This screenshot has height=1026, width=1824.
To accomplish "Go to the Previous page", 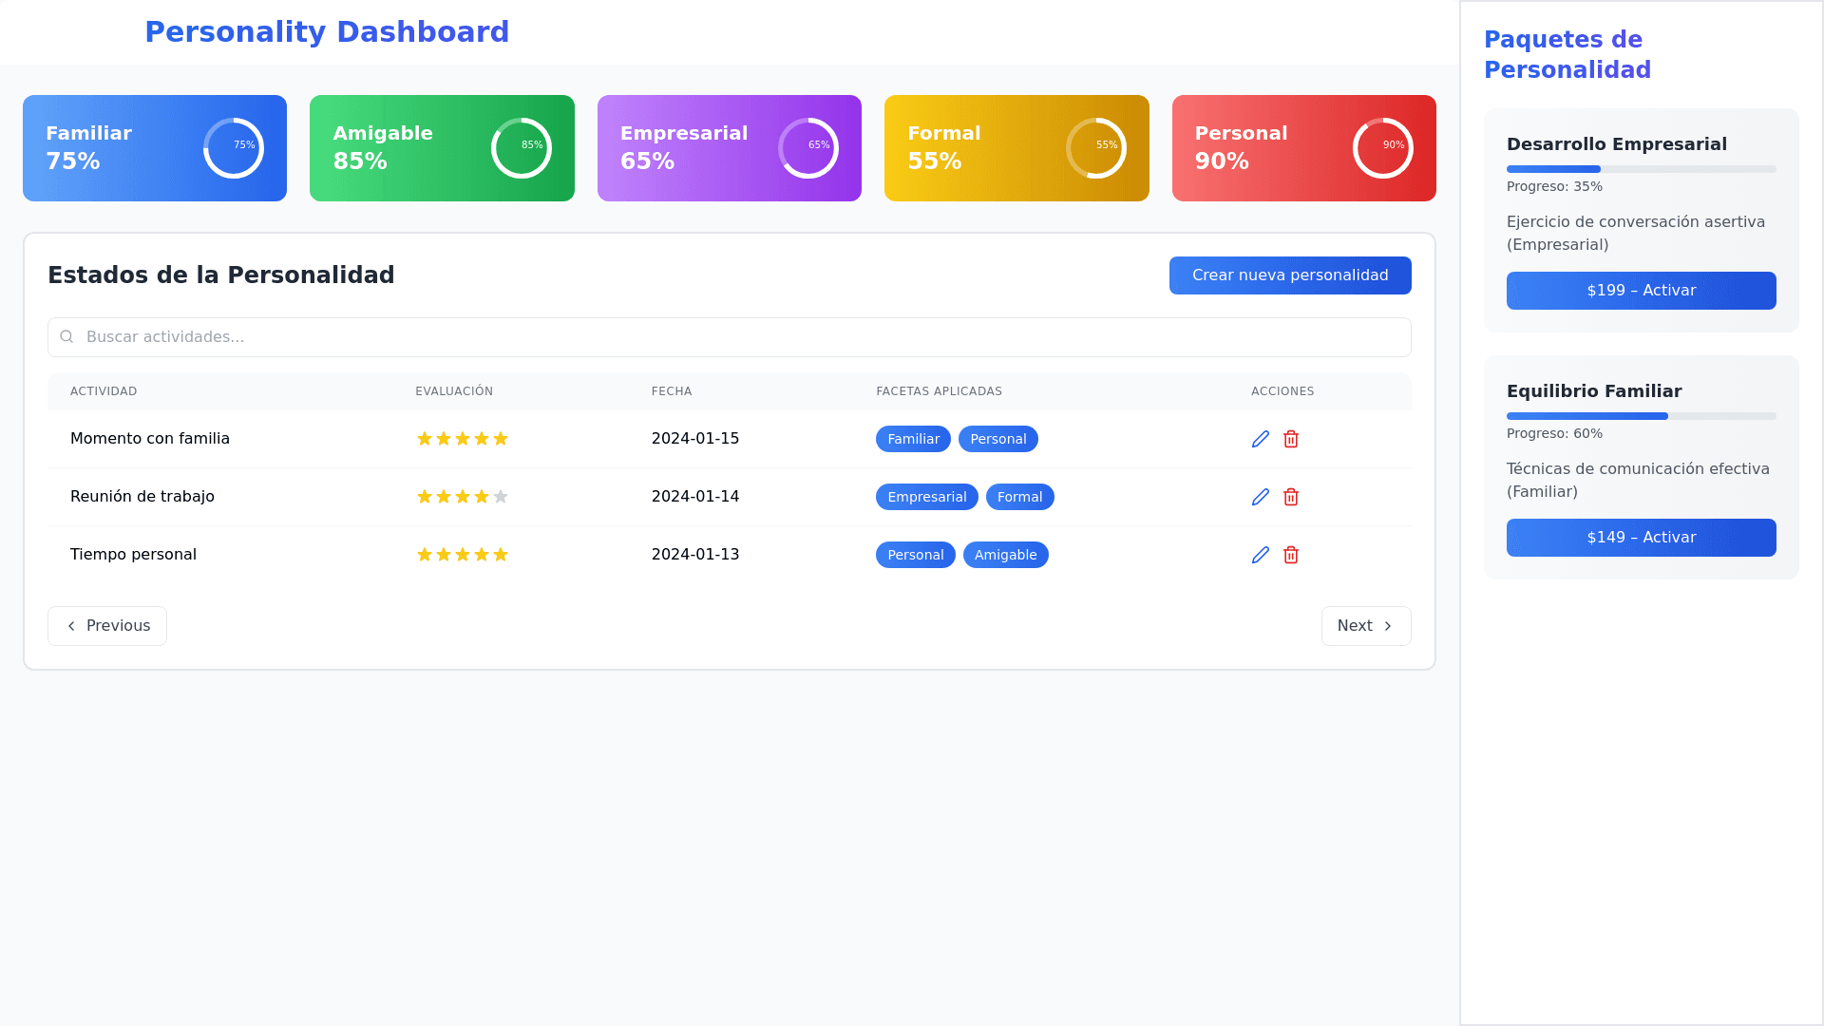I will click(x=107, y=626).
